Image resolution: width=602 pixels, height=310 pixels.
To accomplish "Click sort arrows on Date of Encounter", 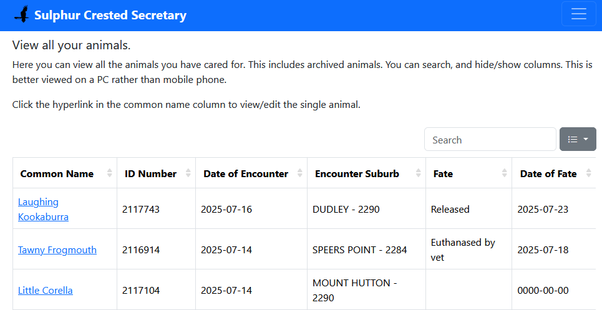I will coord(300,173).
